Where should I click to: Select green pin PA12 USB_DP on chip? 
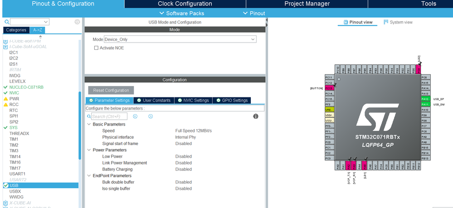coord(425,99)
